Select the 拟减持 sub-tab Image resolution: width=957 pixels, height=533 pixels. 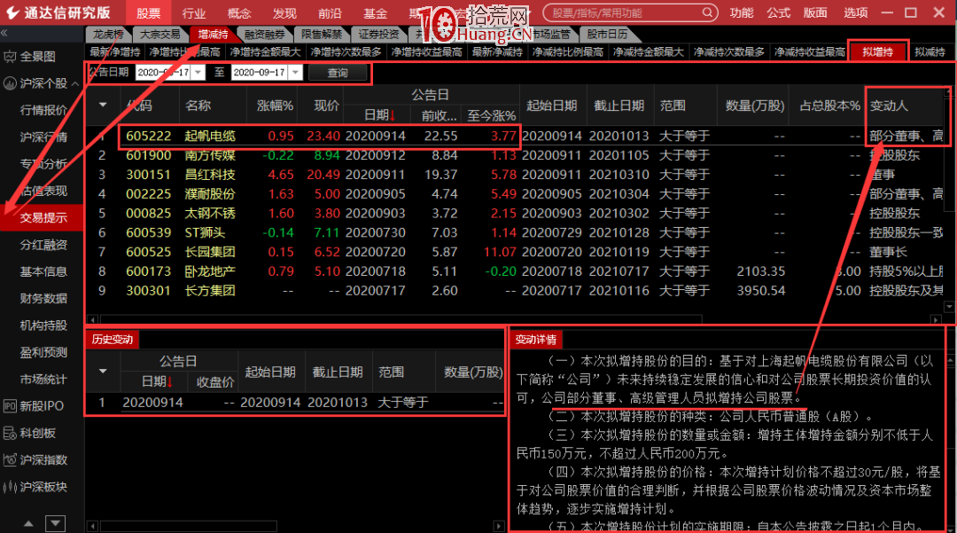930,52
